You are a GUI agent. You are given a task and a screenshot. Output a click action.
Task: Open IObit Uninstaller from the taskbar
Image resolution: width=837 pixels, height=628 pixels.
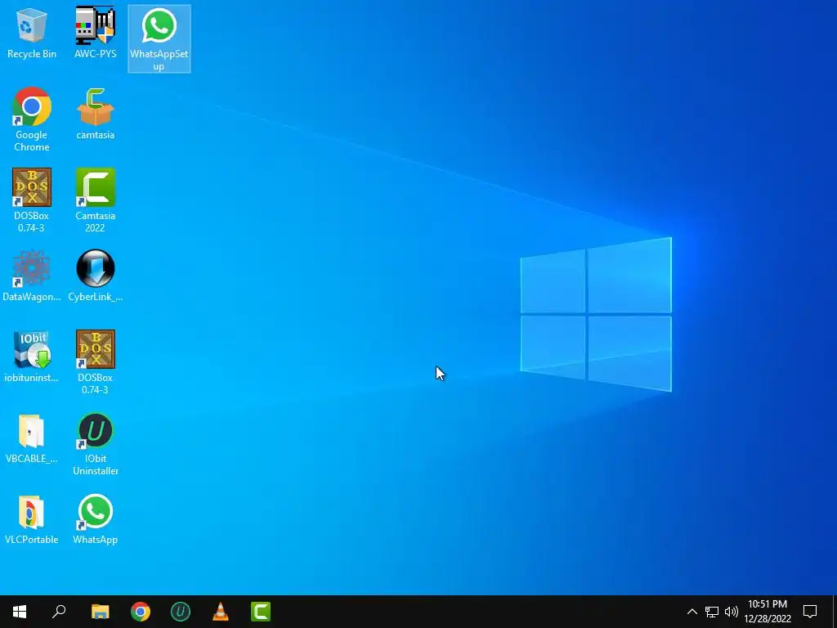coord(181,612)
